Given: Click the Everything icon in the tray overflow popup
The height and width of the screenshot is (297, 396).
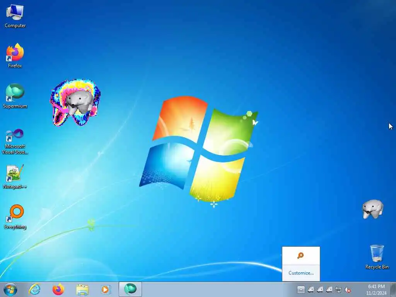Looking at the screenshot, I should coord(300,256).
